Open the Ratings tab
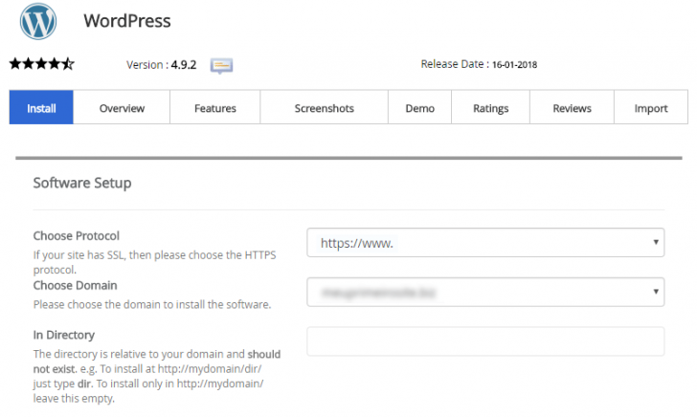Viewport: 697px width, 417px height. 491,107
